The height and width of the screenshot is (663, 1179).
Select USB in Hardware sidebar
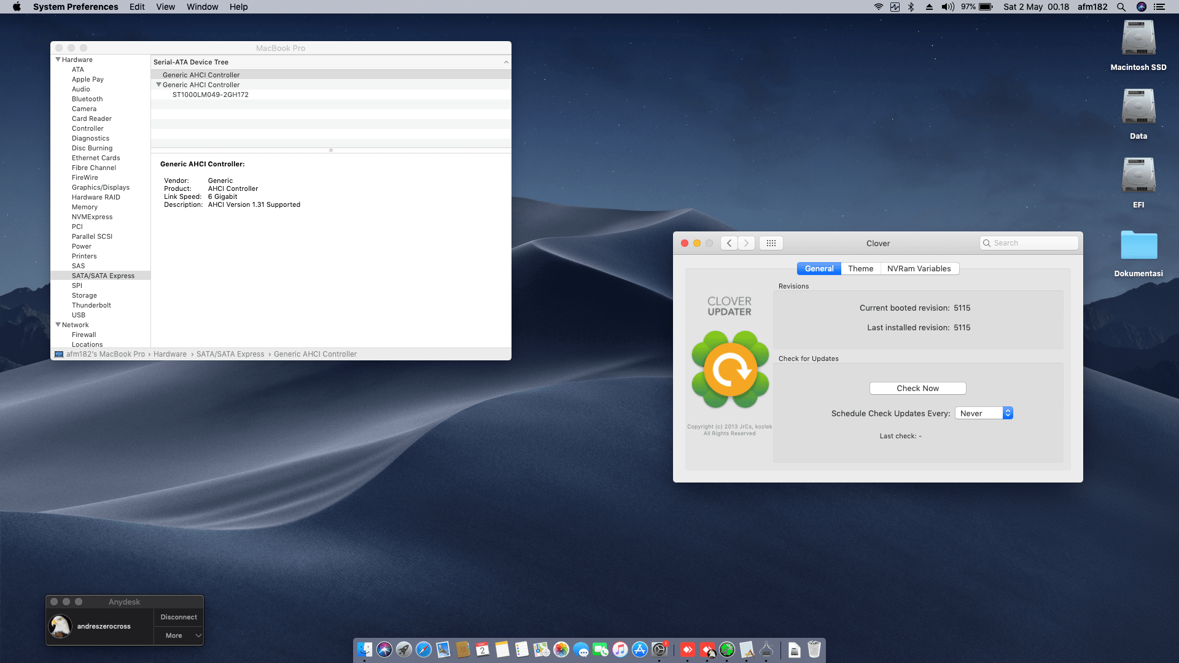coord(79,315)
